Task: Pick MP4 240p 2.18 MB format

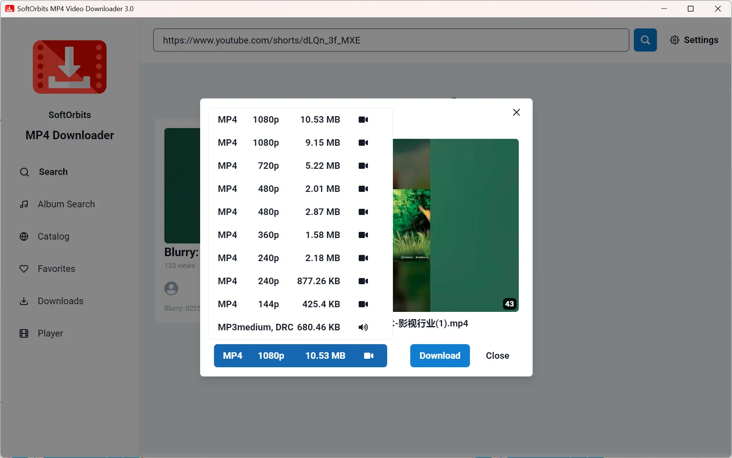Action: click(x=300, y=258)
